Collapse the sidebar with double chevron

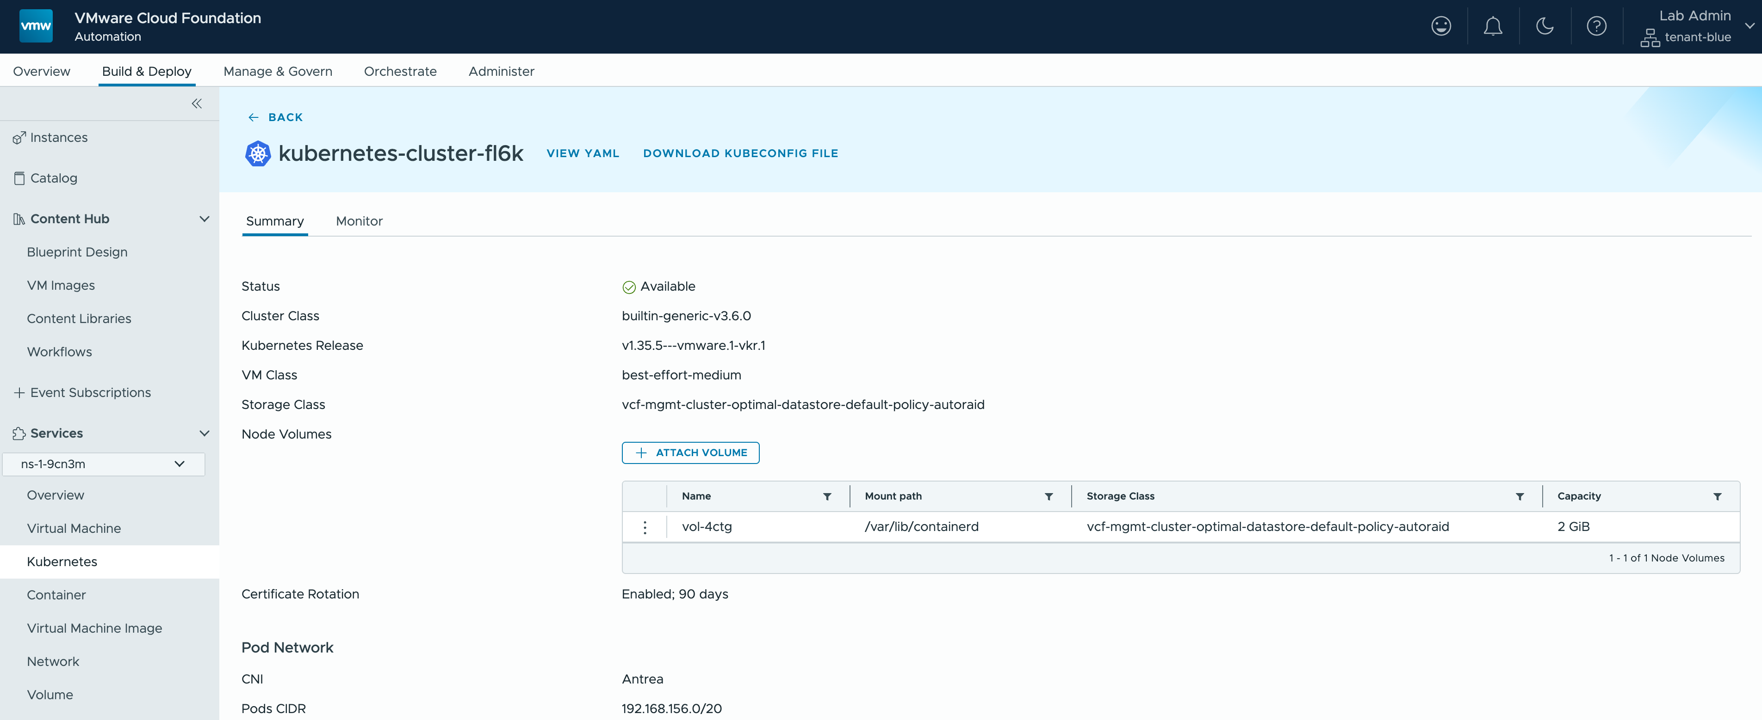(196, 103)
